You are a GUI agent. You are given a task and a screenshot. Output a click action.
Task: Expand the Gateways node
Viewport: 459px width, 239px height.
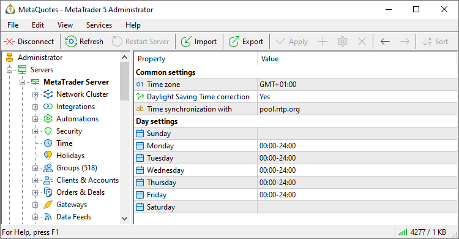click(x=35, y=205)
